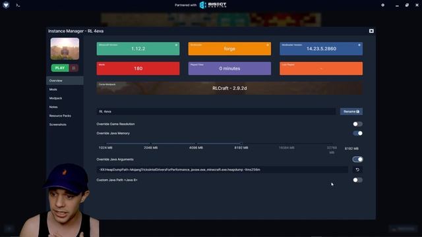This screenshot has height=237, width=422.
Task: Click the instance thumbnail image
Action: click(65, 49)
